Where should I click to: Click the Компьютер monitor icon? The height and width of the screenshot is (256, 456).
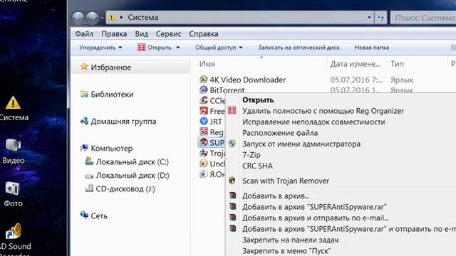(84, 148)
